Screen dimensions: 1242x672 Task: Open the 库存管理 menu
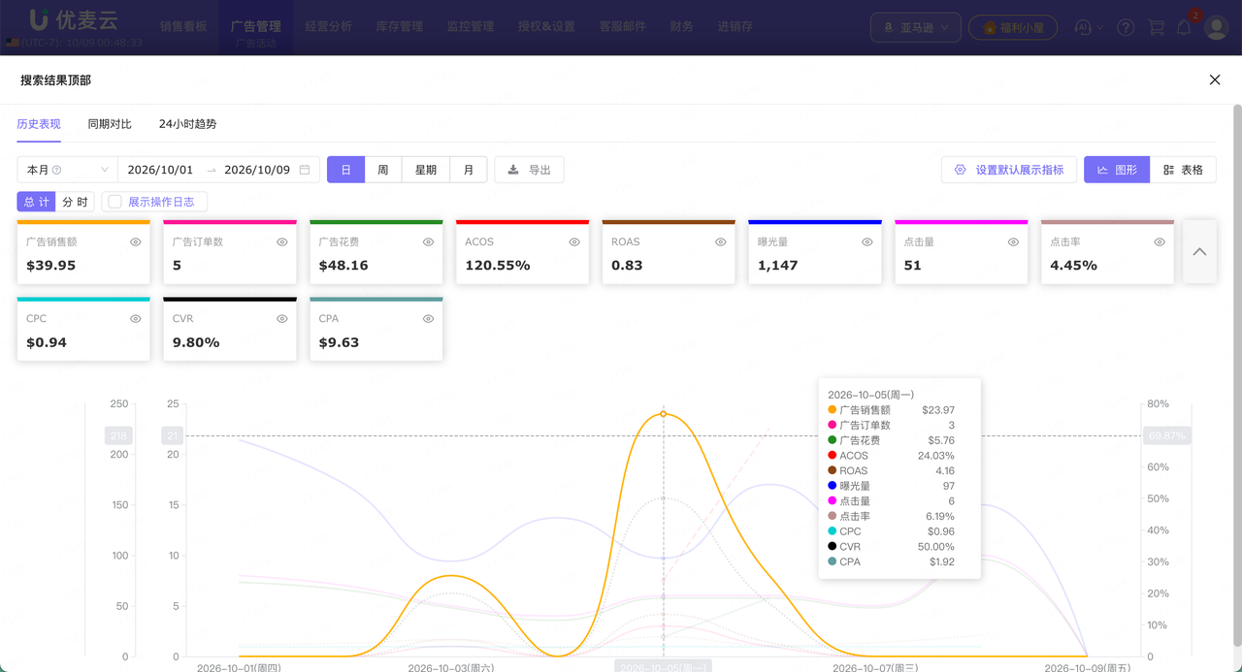click(400, 27)
